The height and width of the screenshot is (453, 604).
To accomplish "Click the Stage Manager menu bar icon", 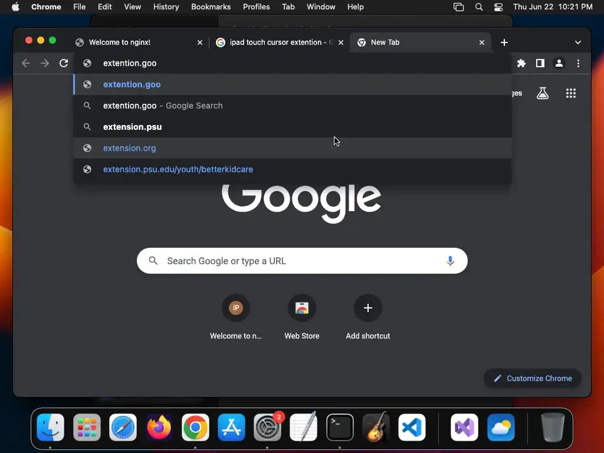I will coord(458,7).
